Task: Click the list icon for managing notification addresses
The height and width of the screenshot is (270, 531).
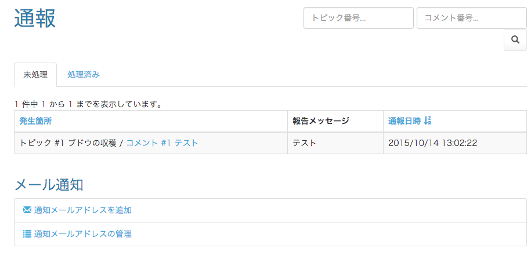Action: coord(27,233)
